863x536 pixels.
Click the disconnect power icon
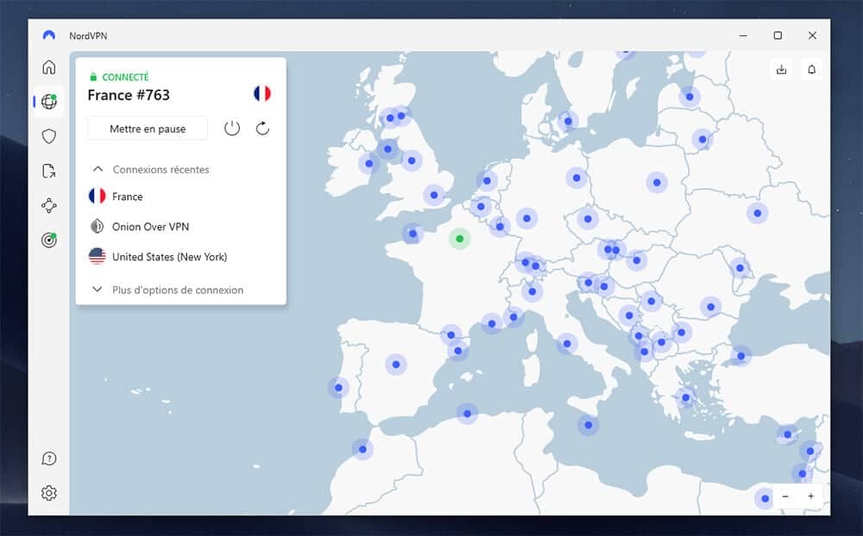pos(232,128)
